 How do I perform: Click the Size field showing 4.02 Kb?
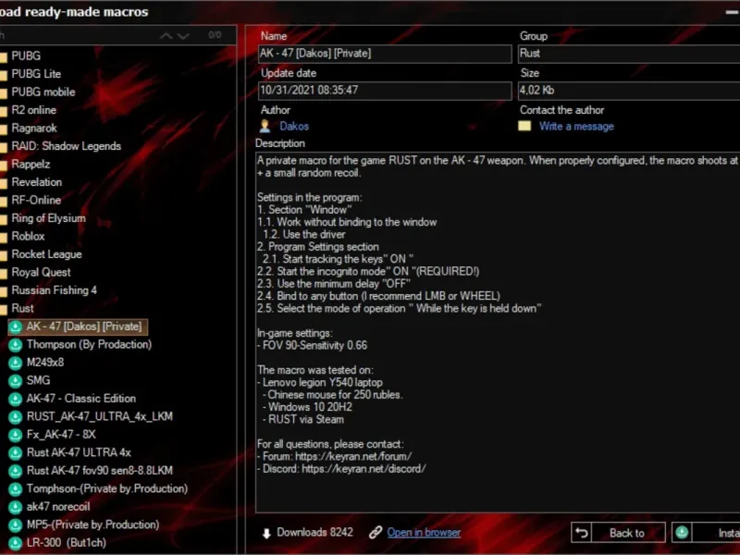[629, 91]
